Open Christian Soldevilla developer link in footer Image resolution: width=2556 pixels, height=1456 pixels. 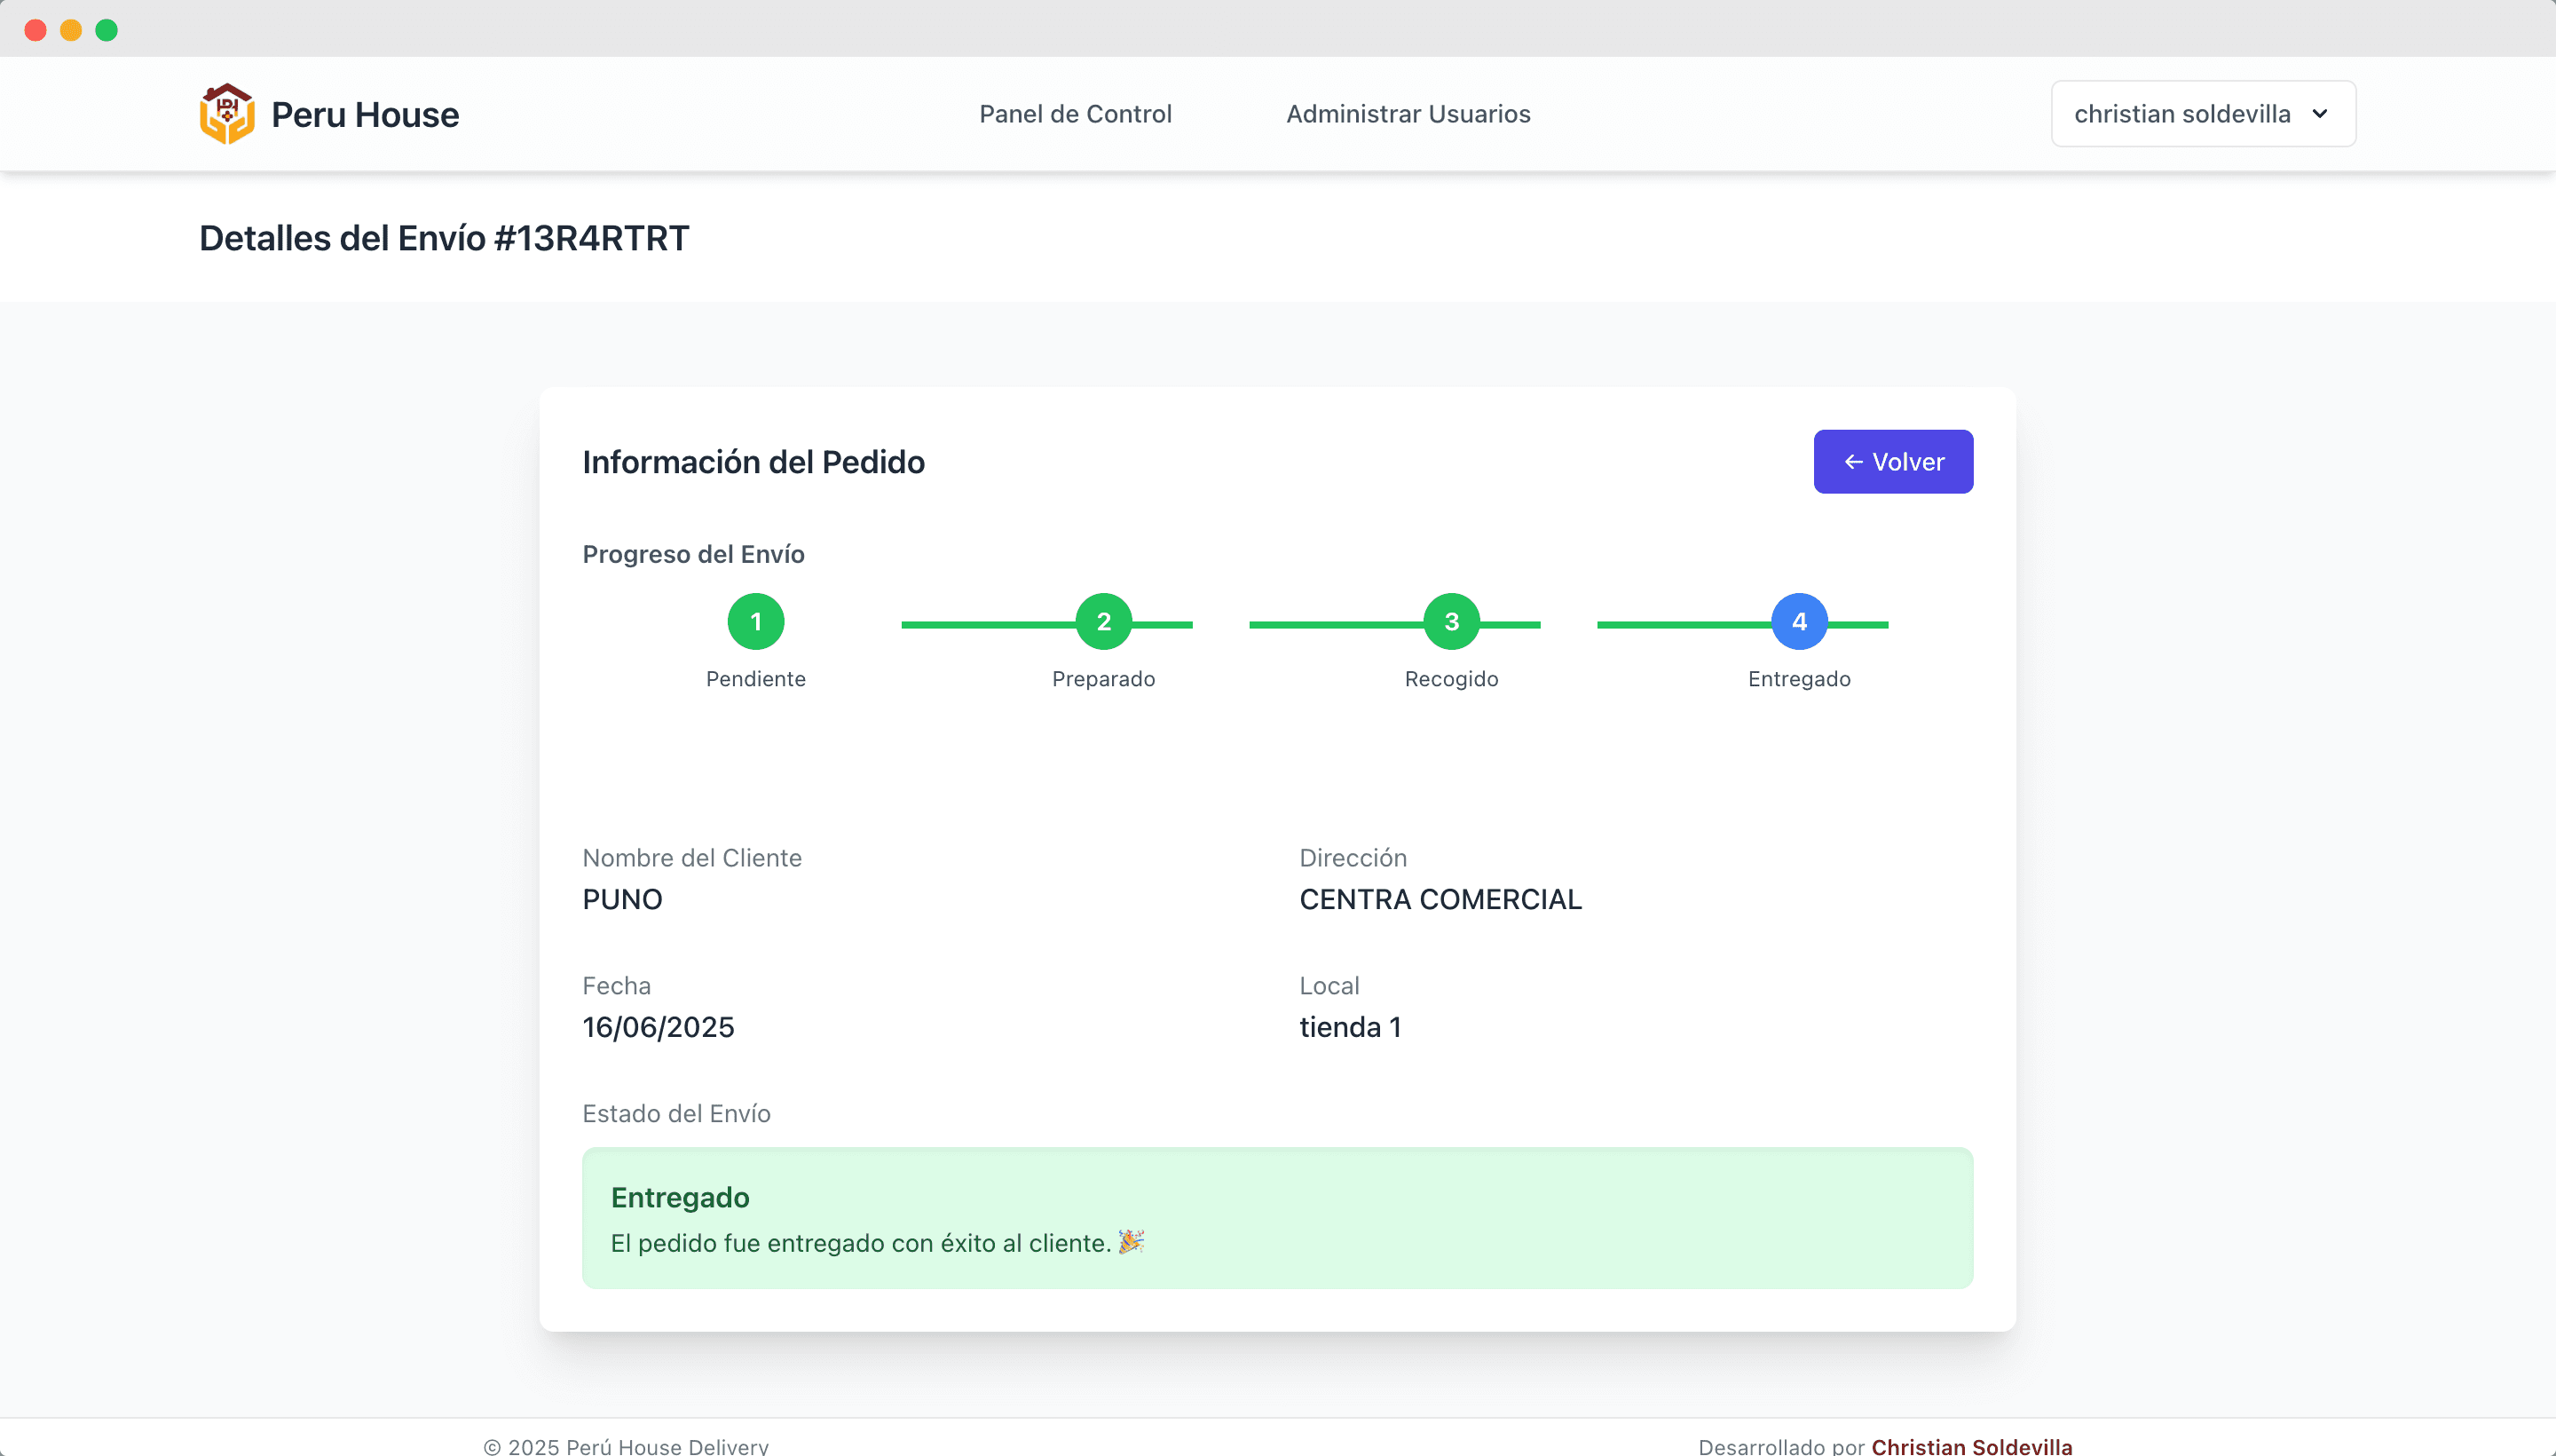tap(1970, 1445)
